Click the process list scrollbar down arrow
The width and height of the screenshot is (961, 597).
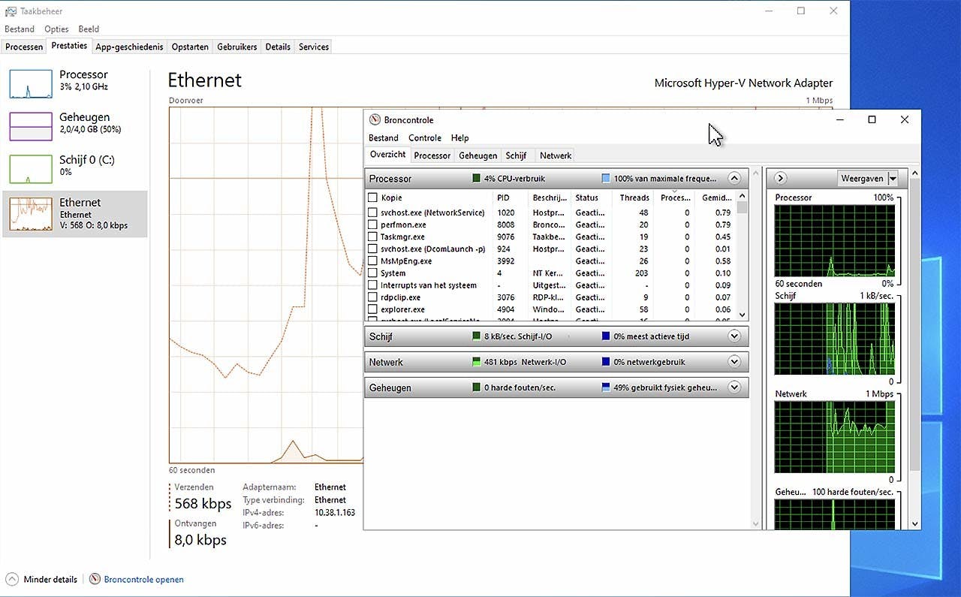point(743,316)
